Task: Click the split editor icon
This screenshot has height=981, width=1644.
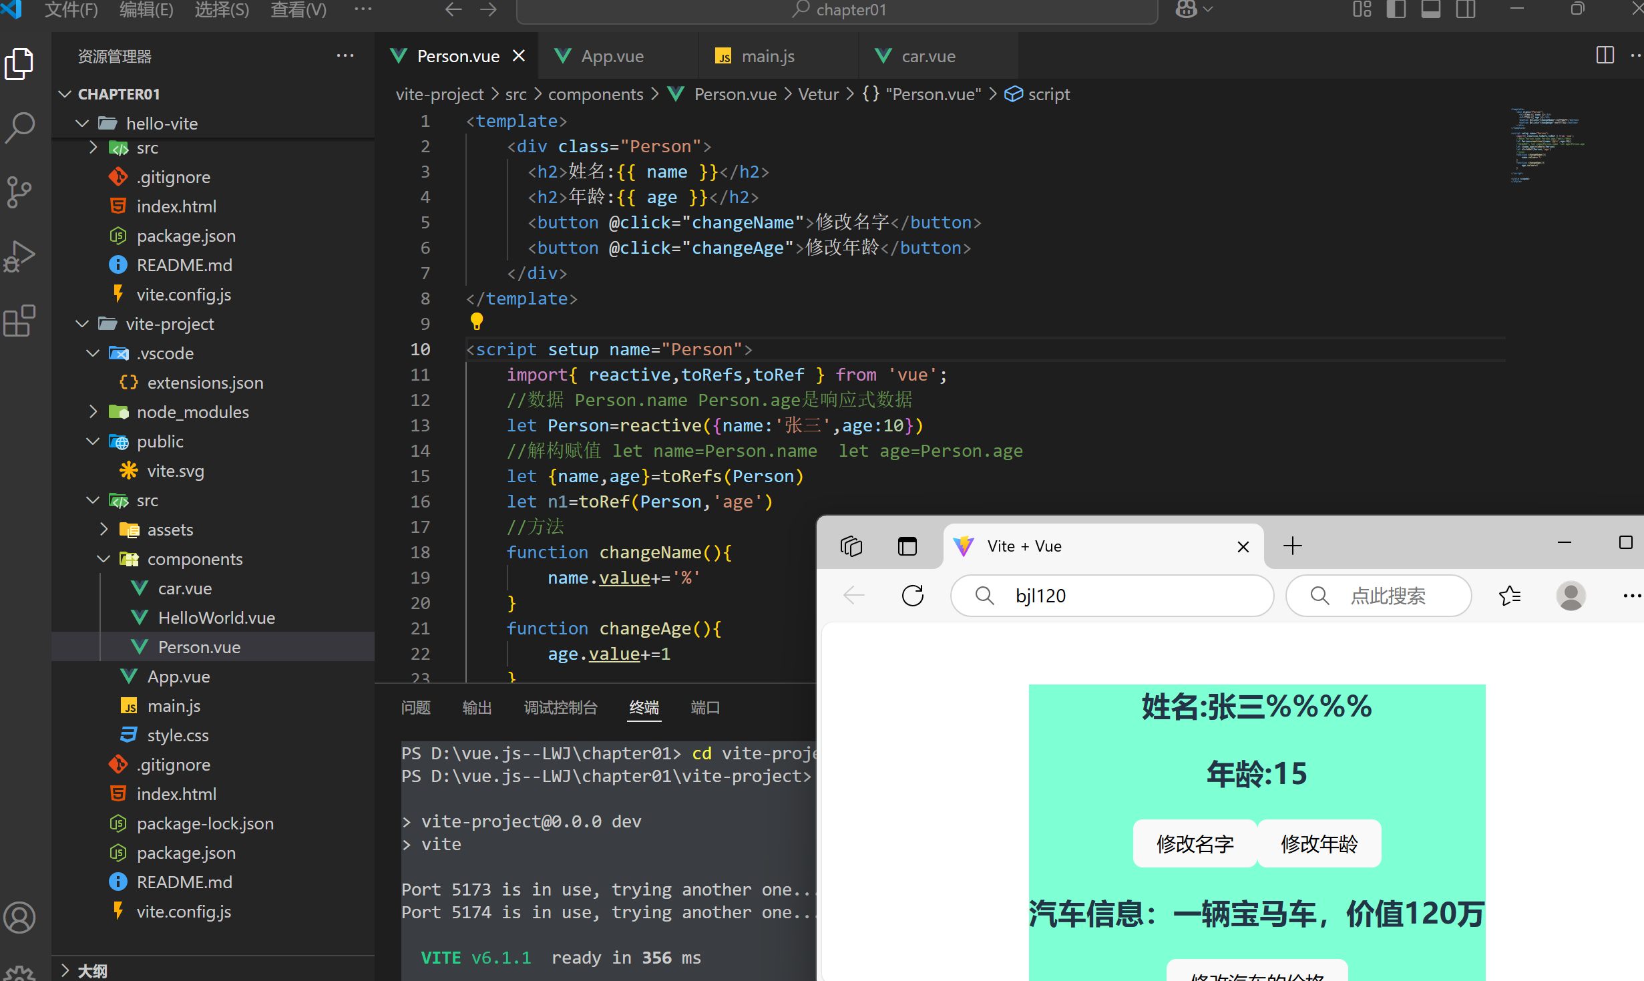Action: pos(1605,55)
